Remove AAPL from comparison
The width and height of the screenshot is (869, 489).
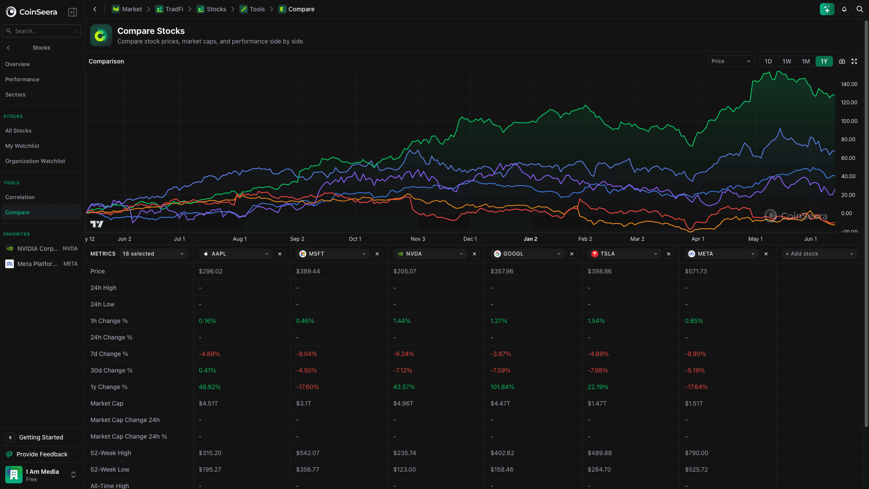pyautogui.click(x=280, y=254)
